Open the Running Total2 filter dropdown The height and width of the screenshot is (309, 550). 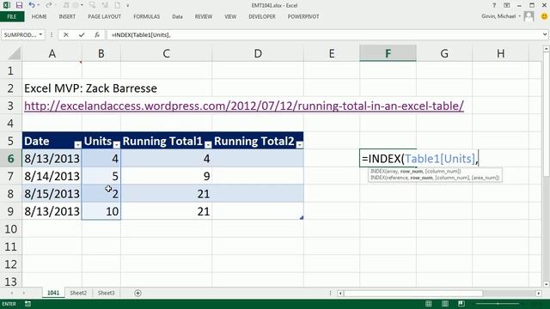(x=300, y=145)
